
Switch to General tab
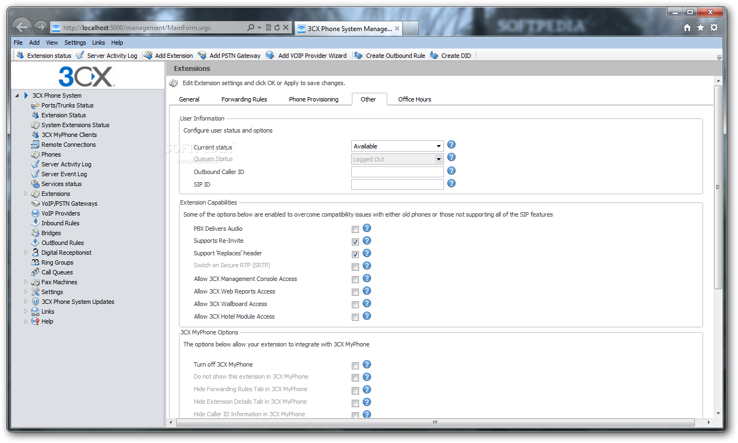[189, 99]
